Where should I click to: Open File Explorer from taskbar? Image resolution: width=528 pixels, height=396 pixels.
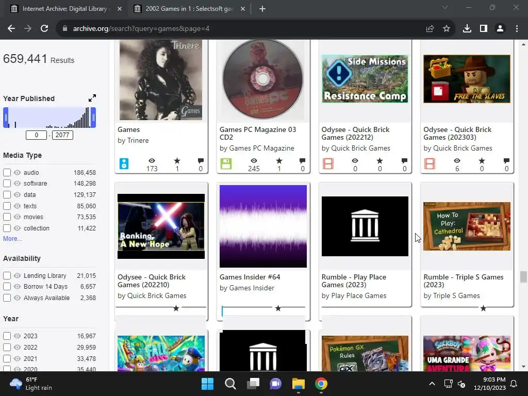pos(299,384)
